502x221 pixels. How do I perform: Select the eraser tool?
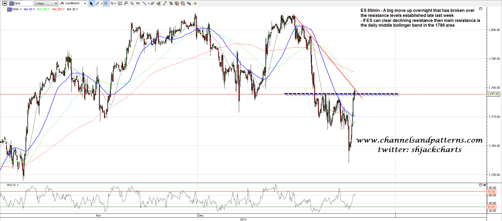pyautogui.click(x=153, y=3)
